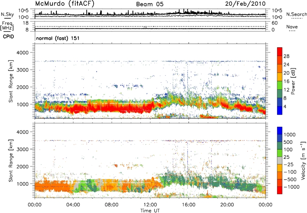This screenshot has height=213, width=307.
Task: Click the Slant Range label of velocity panel
Action: [x=11, y=161]
